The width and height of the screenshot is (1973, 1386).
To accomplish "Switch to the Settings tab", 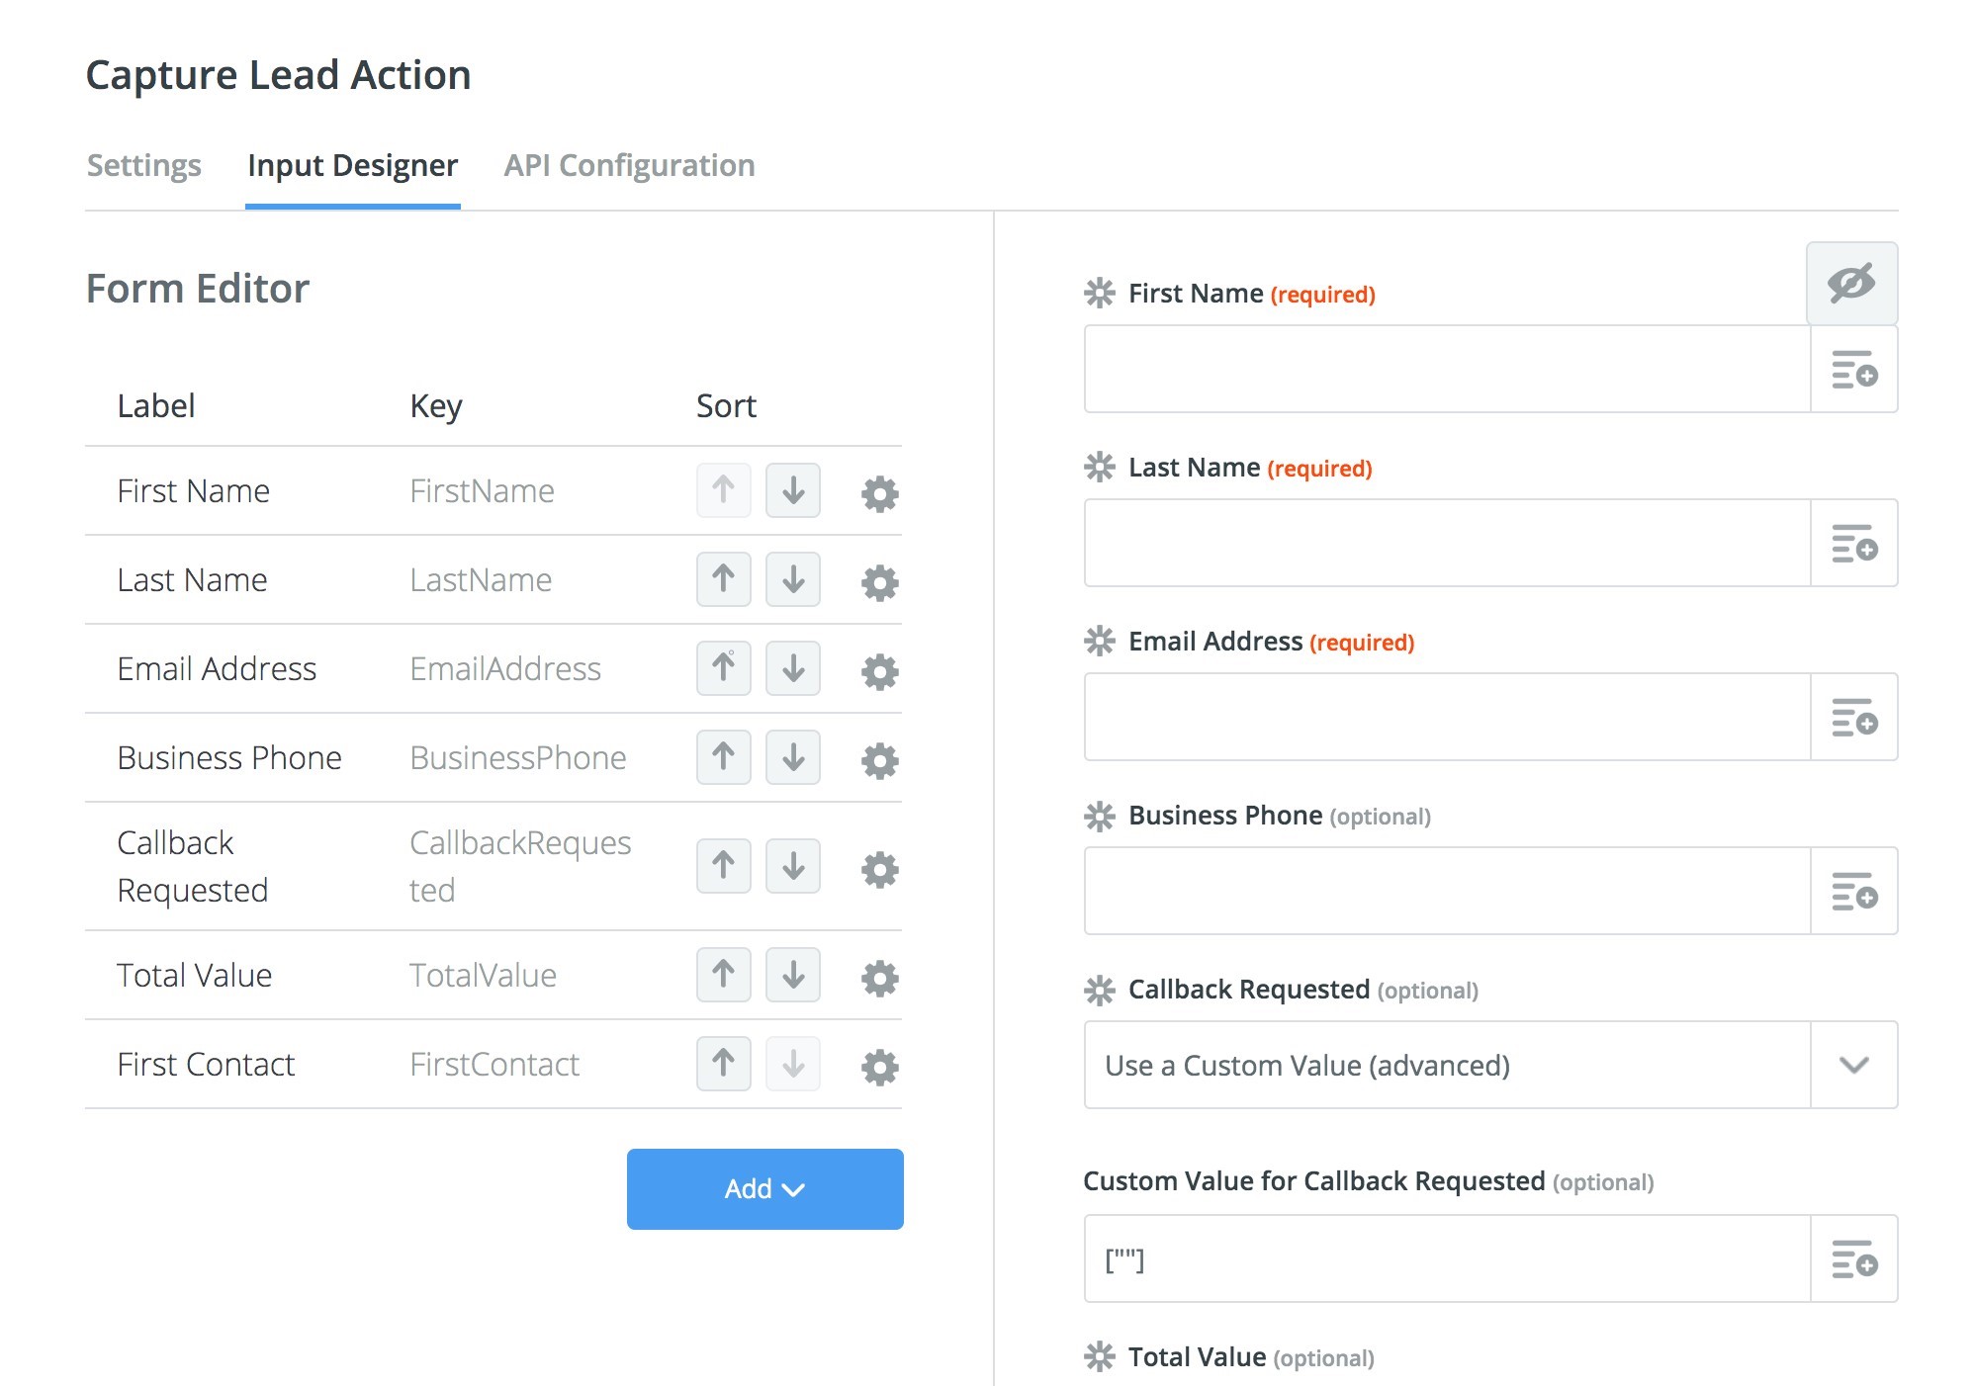I will tap(145, 166).
